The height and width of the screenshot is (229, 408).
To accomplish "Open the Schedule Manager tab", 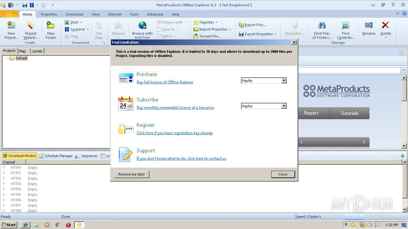I will [x=56, y=156].
